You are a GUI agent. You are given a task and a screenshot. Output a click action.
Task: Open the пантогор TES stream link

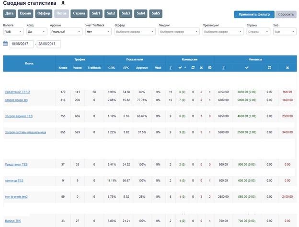coord(14,180)
